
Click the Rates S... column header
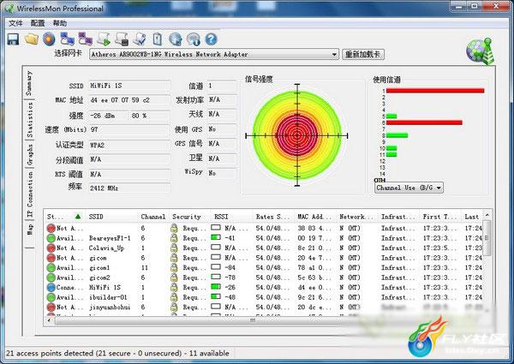(x=273, y=217)
